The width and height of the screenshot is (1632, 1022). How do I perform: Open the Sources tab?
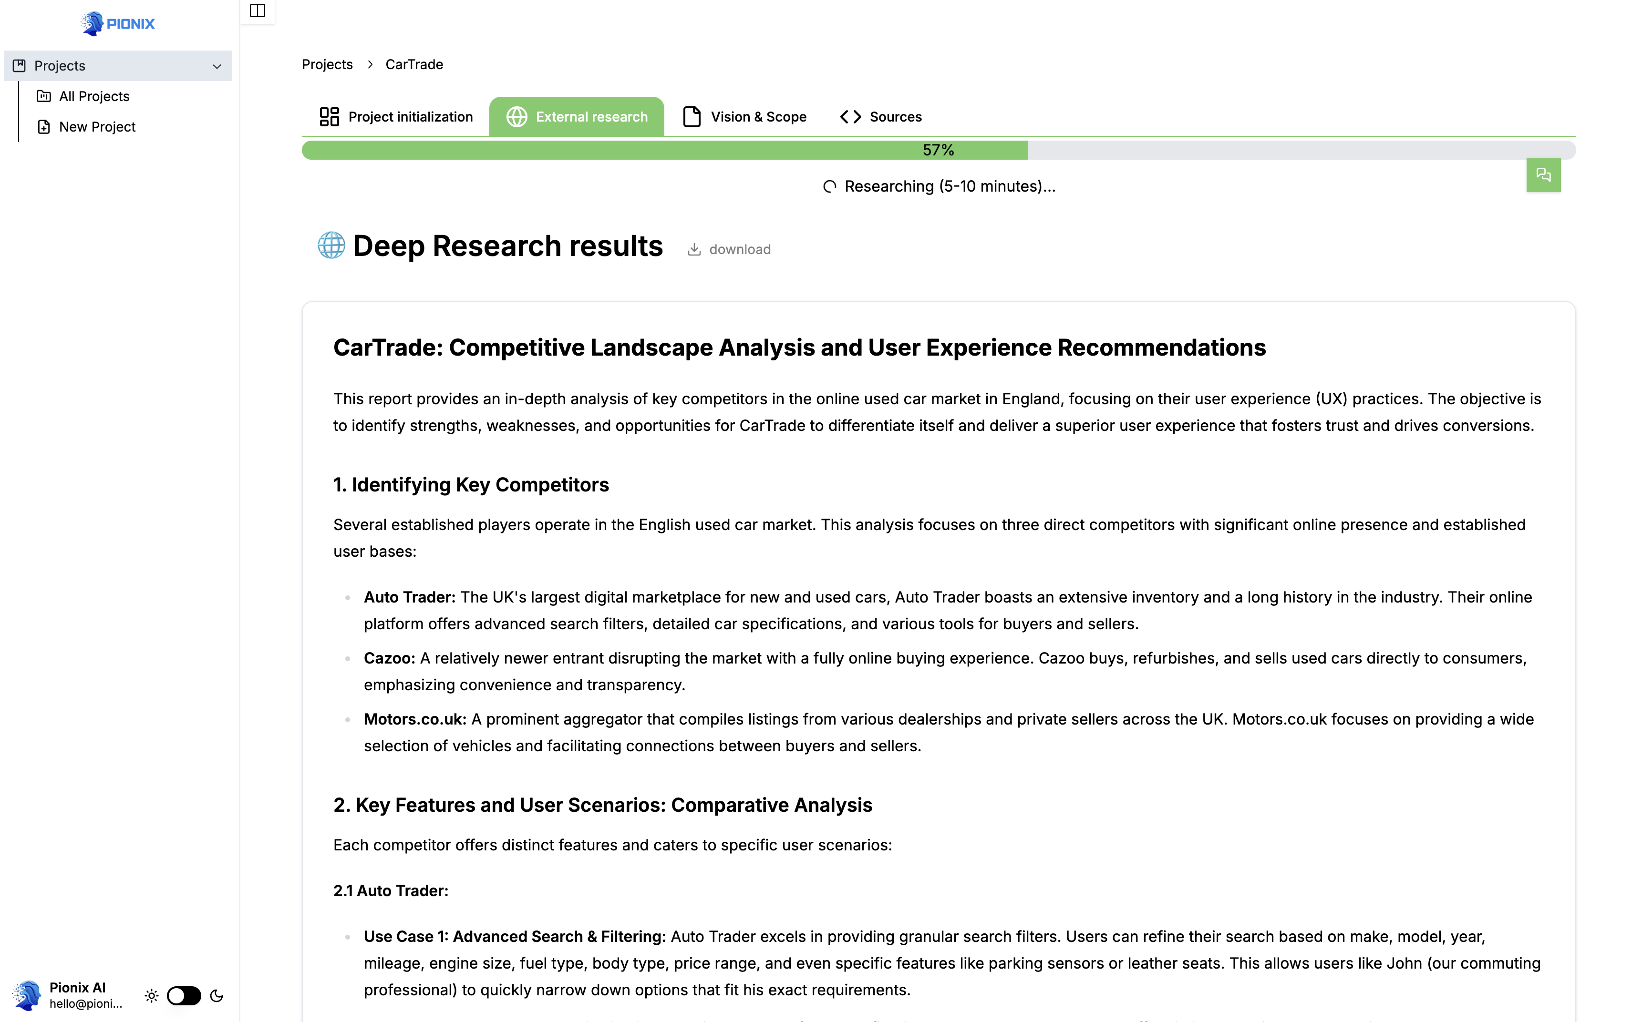click(x=895, y=116)
